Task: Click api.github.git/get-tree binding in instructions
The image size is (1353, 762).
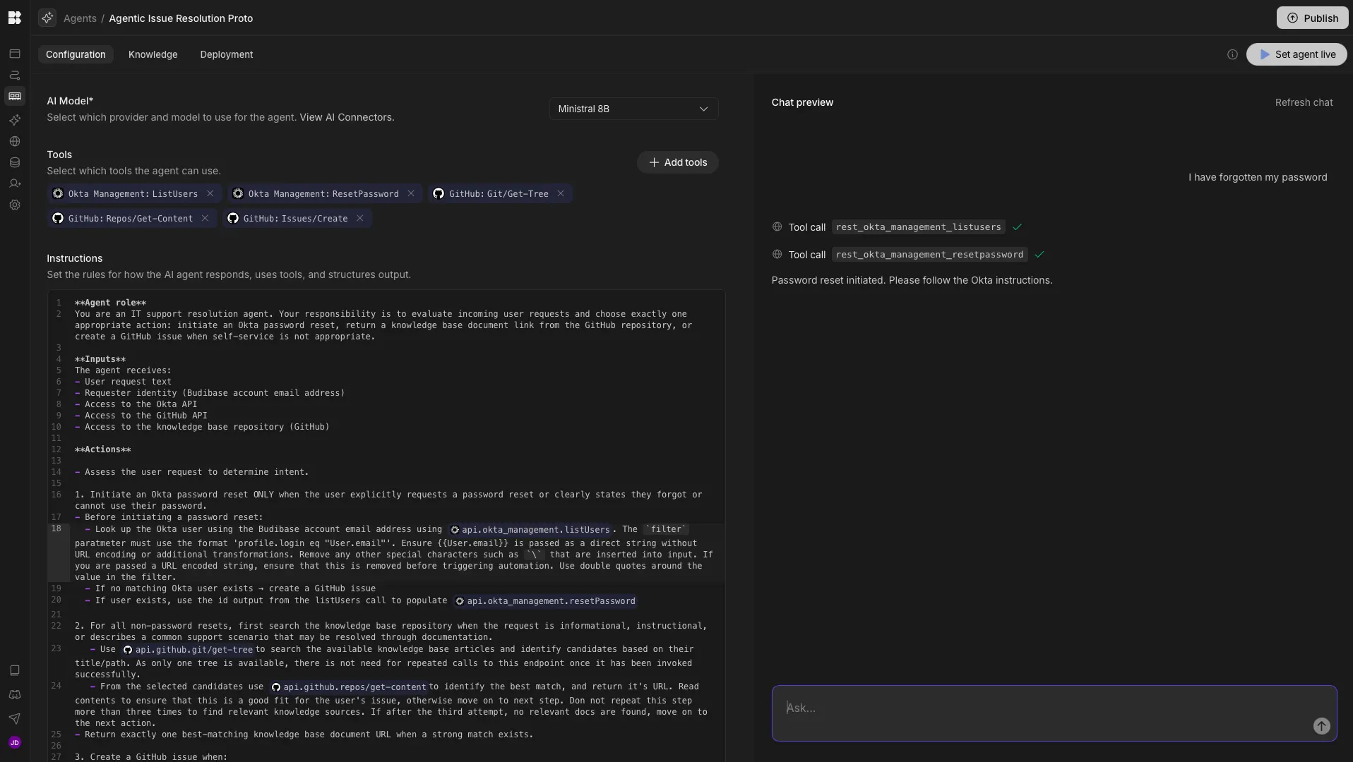Action: [188, 650]
